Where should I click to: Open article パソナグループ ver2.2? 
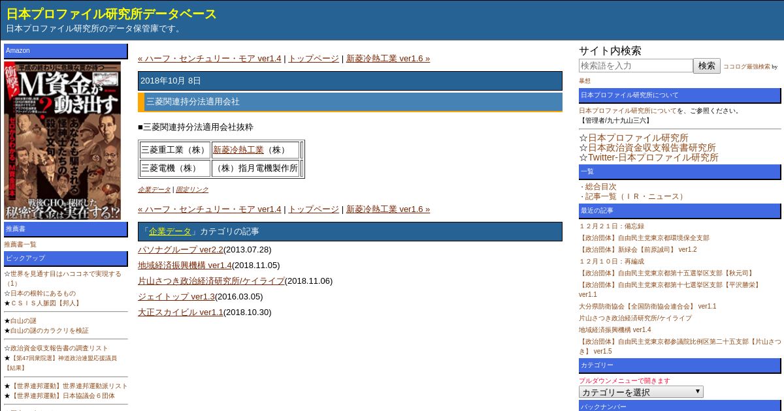181,249
